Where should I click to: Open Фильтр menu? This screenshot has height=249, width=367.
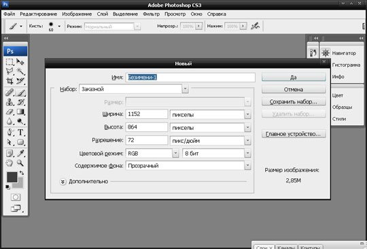coord(151,14)
